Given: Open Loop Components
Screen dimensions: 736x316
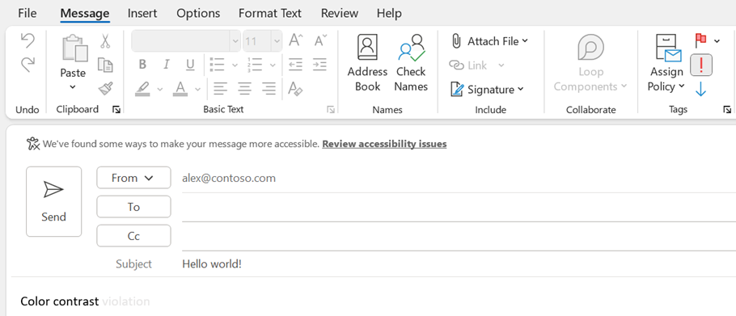Looking at the screenshot, I should [590, 63].
